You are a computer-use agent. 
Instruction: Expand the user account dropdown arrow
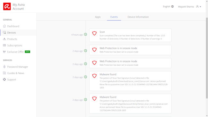[200, 7]
